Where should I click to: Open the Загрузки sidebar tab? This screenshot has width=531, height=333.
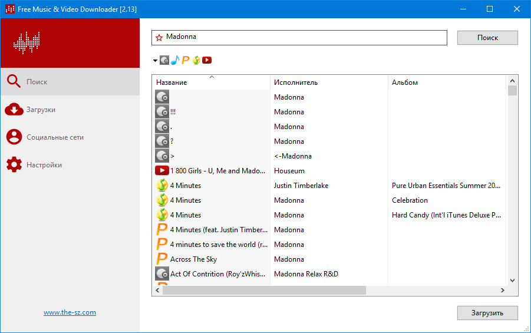pos(70,110)
